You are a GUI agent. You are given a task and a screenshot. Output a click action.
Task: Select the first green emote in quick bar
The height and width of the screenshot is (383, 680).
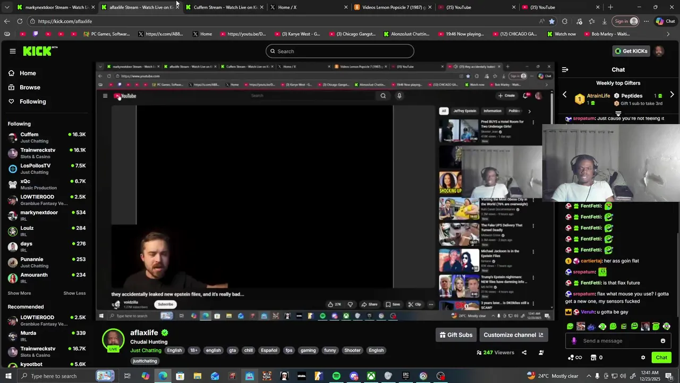[x=570, y=326]
